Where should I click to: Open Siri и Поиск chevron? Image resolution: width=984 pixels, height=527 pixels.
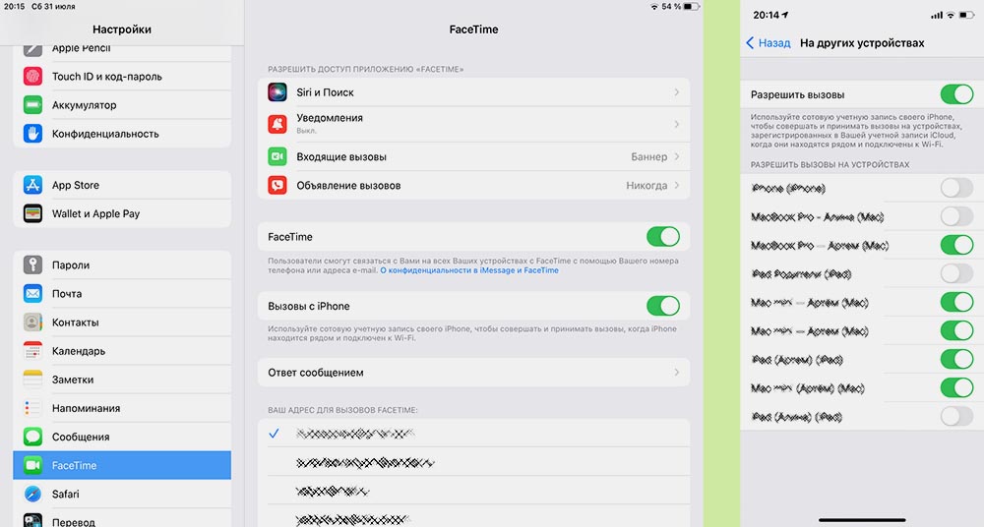[677, 92]
